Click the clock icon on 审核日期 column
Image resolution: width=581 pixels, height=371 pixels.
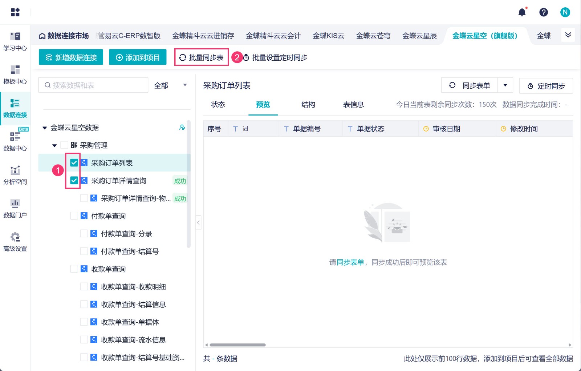[426, 129]
